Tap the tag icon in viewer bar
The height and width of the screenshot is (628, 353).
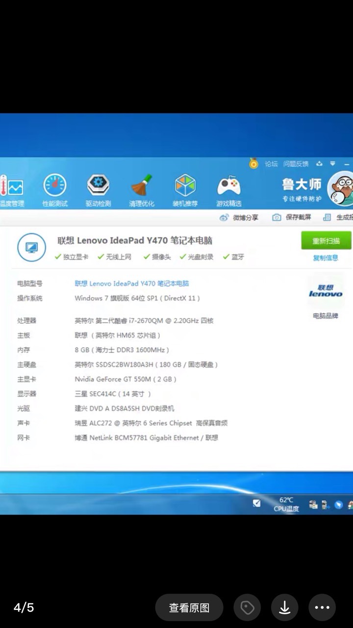[247, 608]
